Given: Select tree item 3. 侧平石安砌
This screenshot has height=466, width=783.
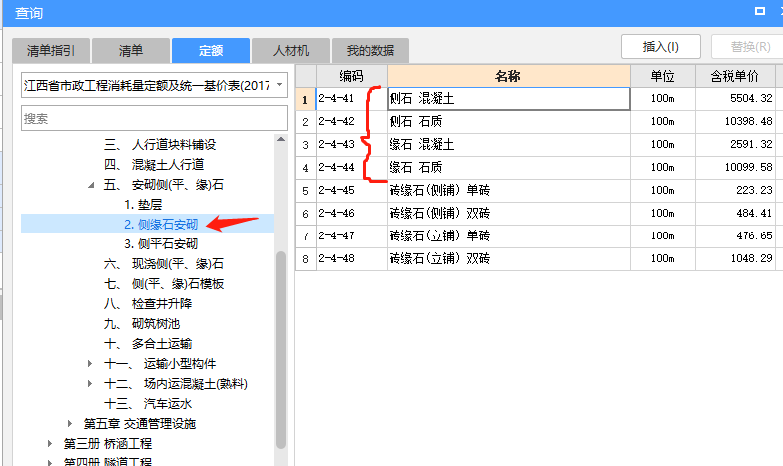Looking at the screenshot, I should (x=161, y=243).
